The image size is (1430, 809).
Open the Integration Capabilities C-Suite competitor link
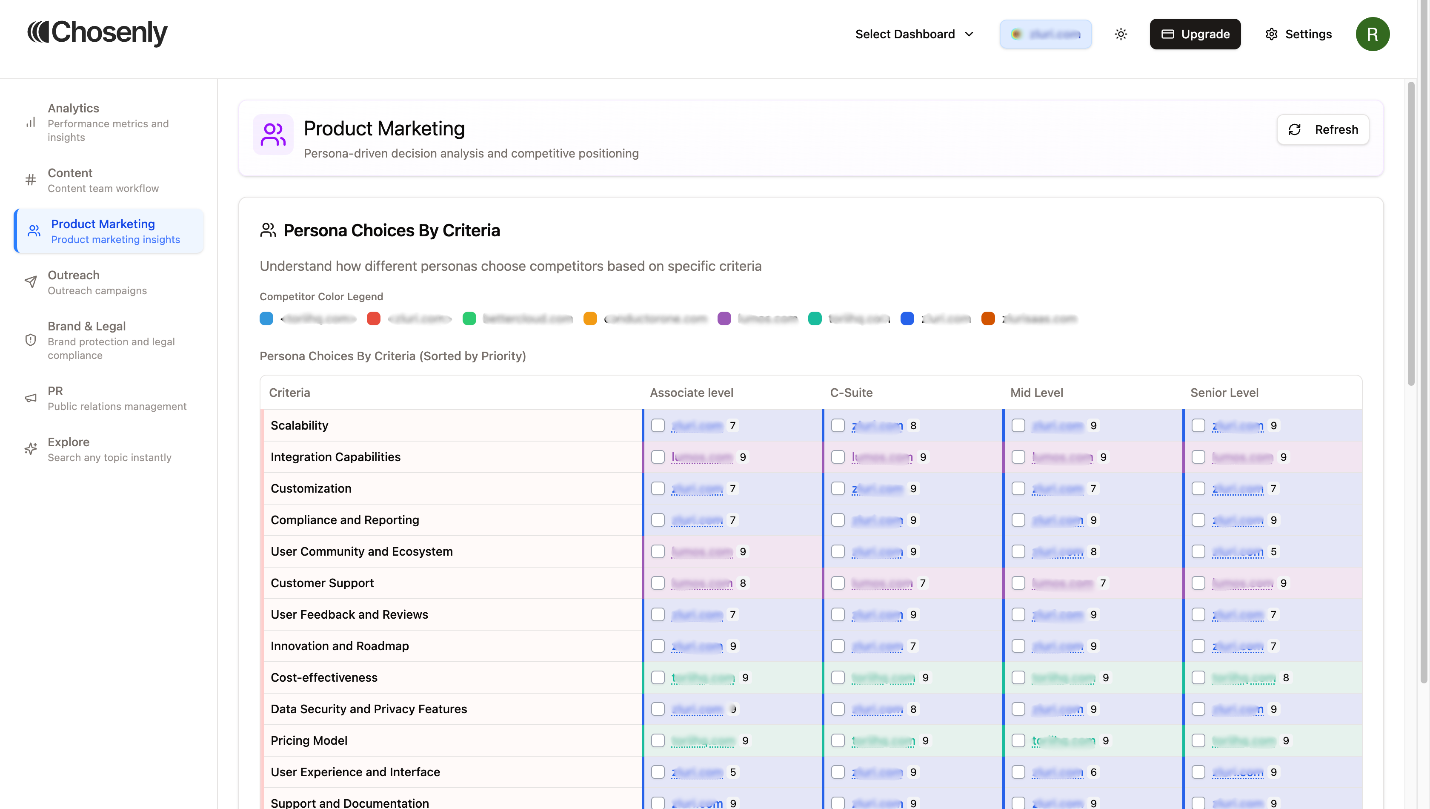(882, 457)
